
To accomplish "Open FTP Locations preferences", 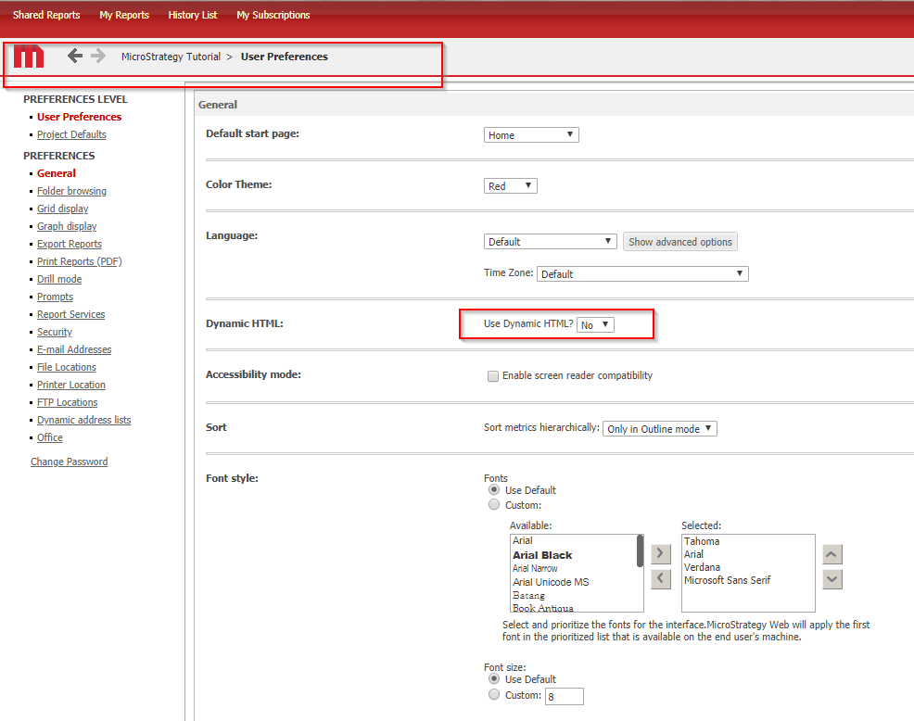I will pyautogui.click(x=67, y=402).
